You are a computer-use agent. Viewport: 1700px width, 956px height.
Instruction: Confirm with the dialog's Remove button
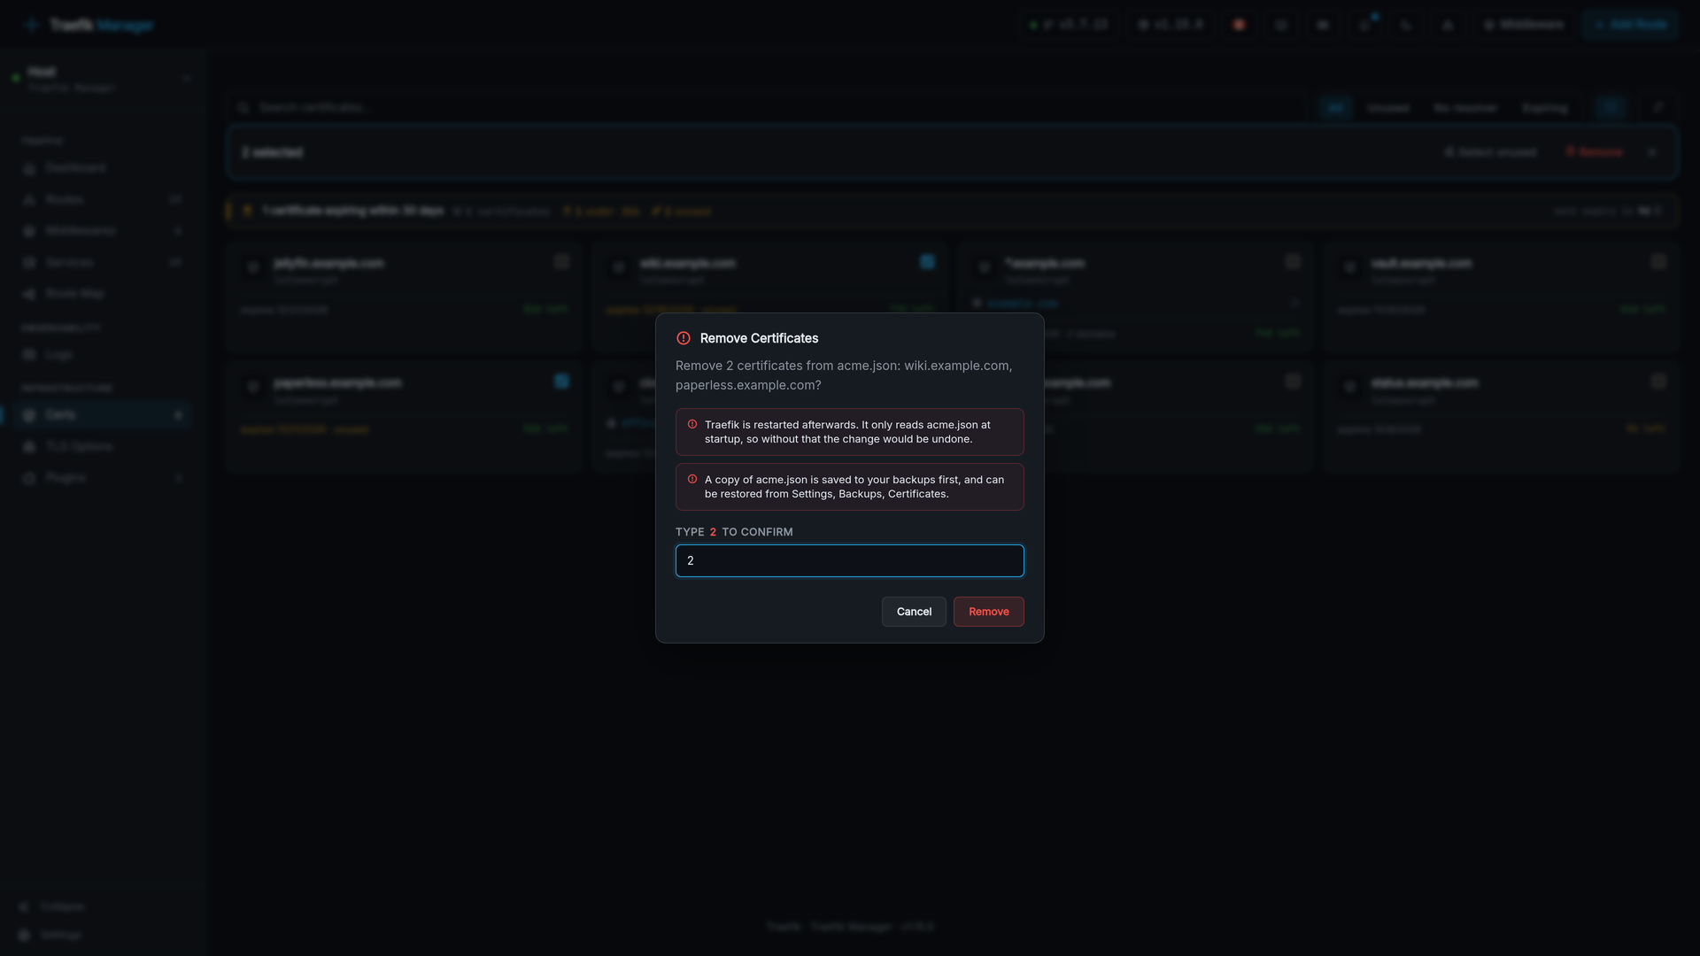click(x=988, y=612)
